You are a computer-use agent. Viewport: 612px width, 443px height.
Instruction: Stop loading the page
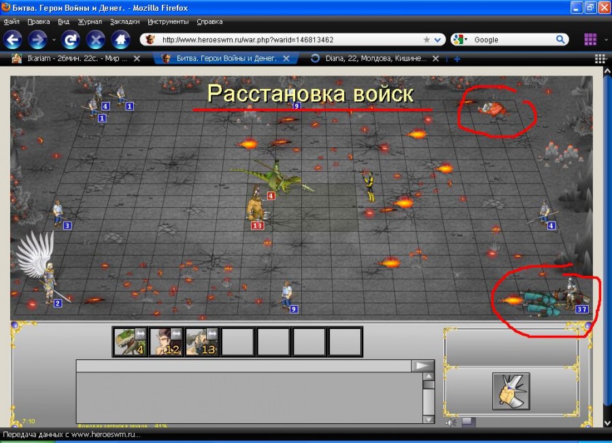96,39
